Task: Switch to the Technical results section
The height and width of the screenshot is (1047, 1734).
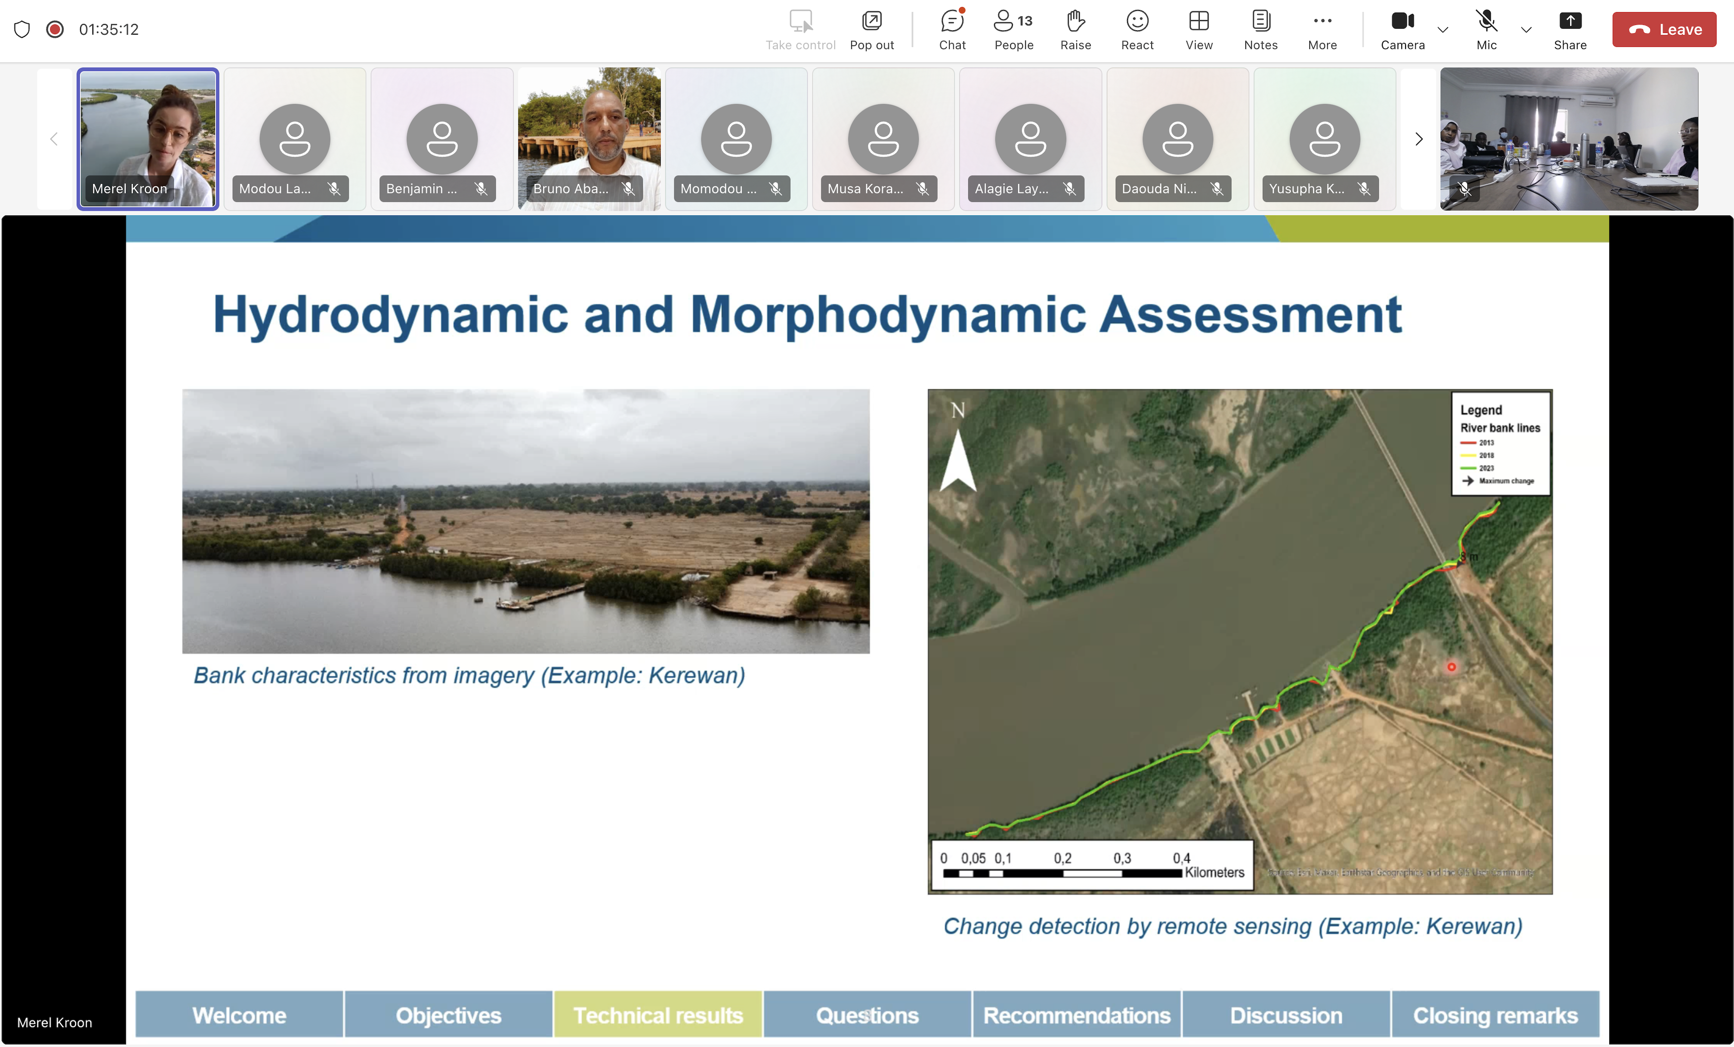Action: click(x=657, y=1014)
